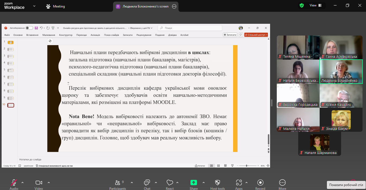Open Host tools shield icon

[218, 183]
